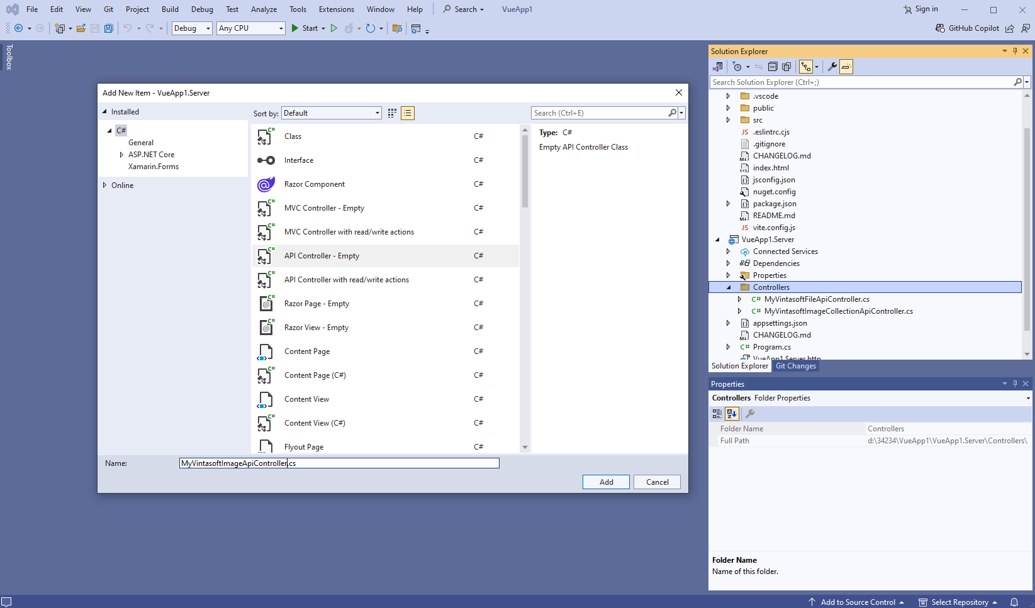Click the GitHub Copilot icon
1035x608 pixels.
tap(940, 28)
